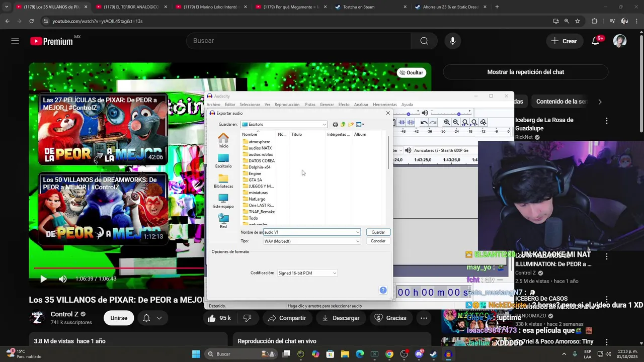This screenshot has width=644, height=362.
Task: Click the Crear button in the YouTube header
Action: click(564, 41)
